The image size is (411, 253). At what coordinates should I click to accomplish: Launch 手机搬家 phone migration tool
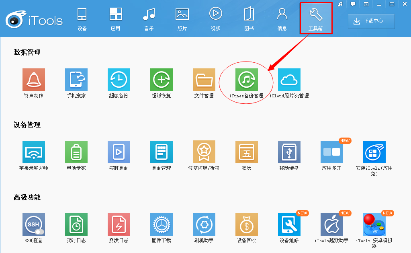click(76, 80)
